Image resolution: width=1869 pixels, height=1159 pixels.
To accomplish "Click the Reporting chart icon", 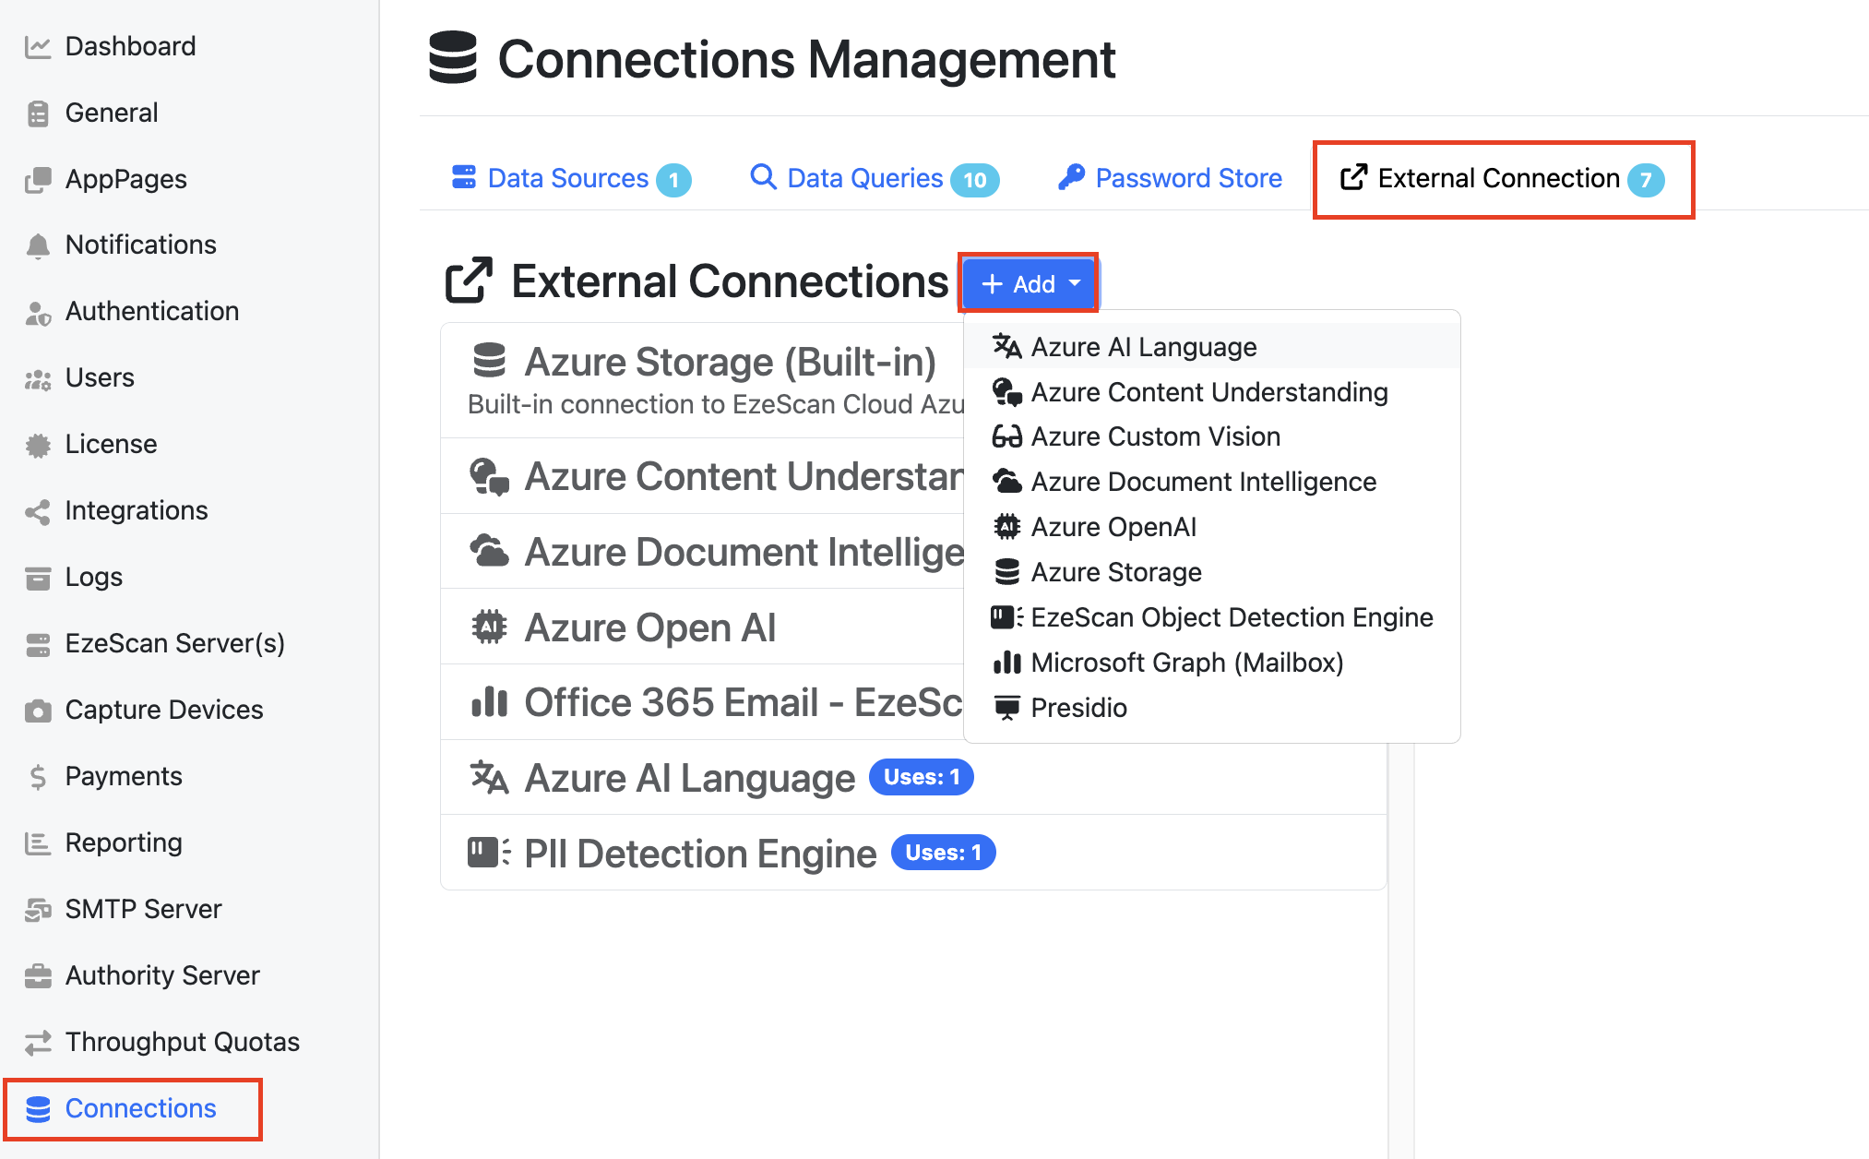I will coord(38,843).
